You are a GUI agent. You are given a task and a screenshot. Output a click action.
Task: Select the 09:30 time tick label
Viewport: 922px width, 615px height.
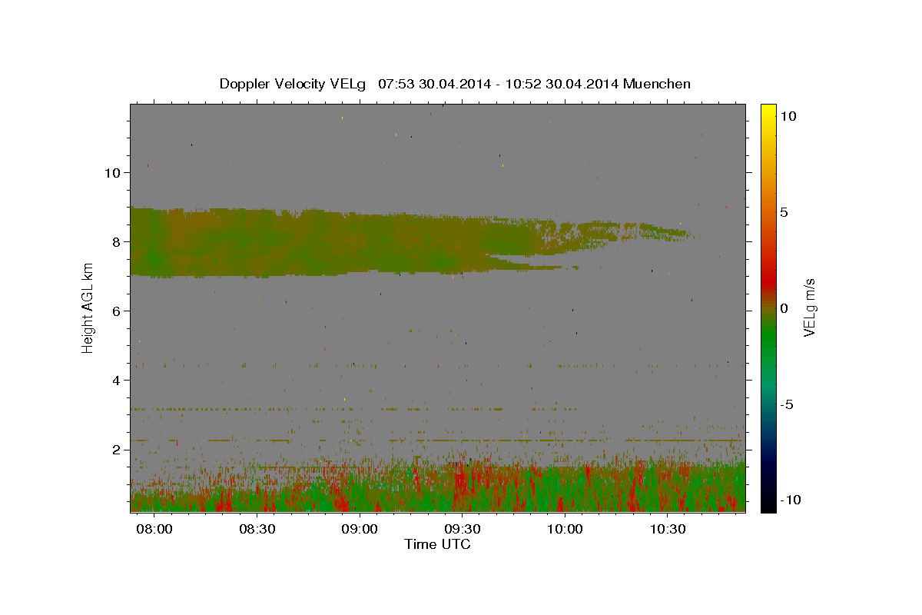pyautogui.click(x=463, y=529)
